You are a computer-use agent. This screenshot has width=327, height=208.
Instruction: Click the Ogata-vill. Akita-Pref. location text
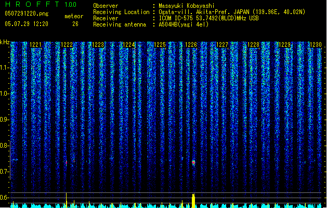coord(232,12)
